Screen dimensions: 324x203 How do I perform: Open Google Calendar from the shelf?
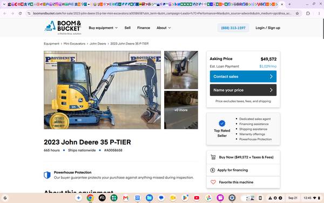pos(138,198)
